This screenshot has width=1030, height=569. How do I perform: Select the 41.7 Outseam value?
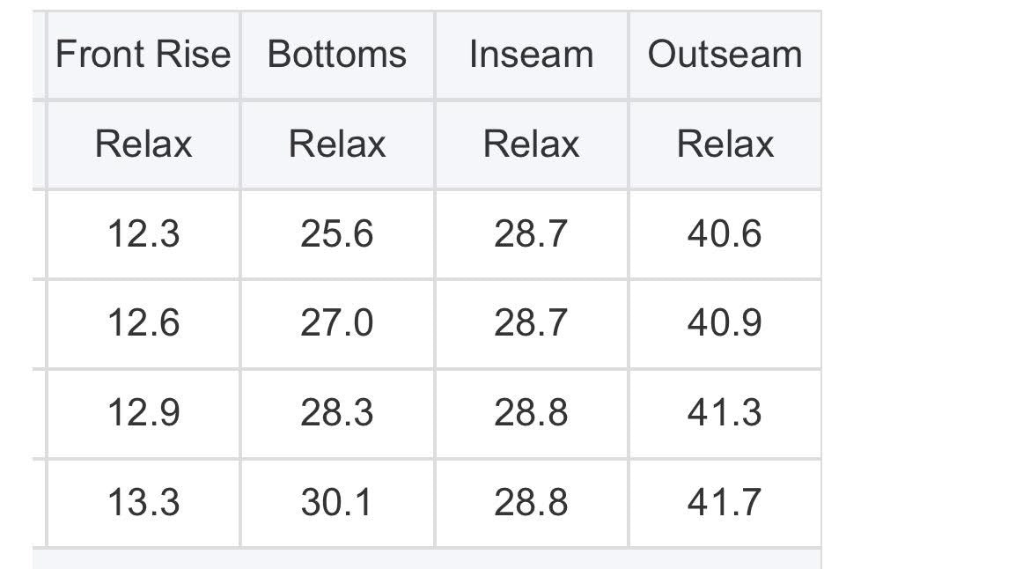725,503
